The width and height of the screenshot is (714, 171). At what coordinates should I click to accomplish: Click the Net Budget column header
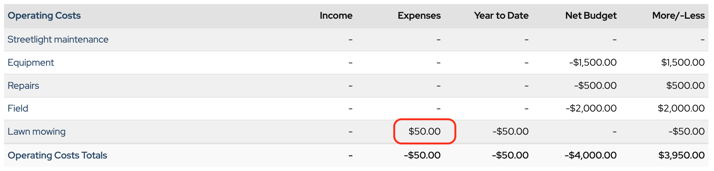(x=591, y=16)
